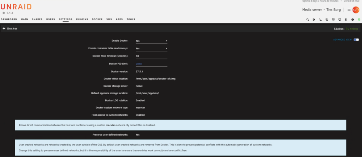Click the Docker whale icon in header
Screen dimensions: 362x157
(x=4, y=28)
